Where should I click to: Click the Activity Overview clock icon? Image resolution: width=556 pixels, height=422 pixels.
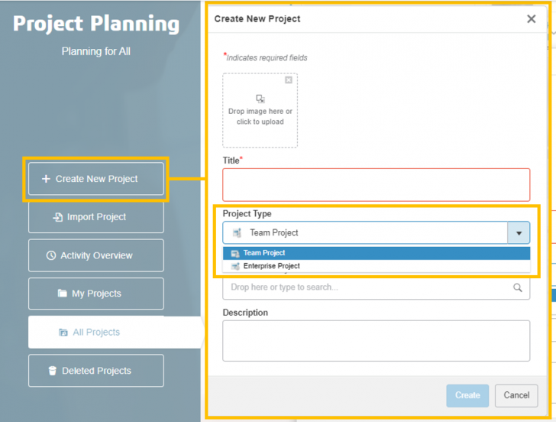pos(51,255)
